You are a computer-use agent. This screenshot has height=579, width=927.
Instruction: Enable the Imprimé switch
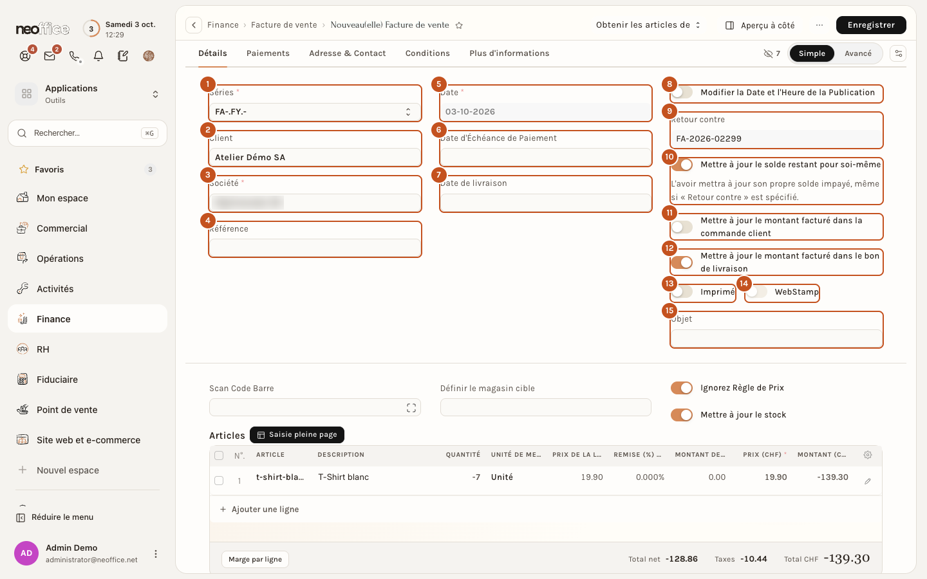(682, 292)
